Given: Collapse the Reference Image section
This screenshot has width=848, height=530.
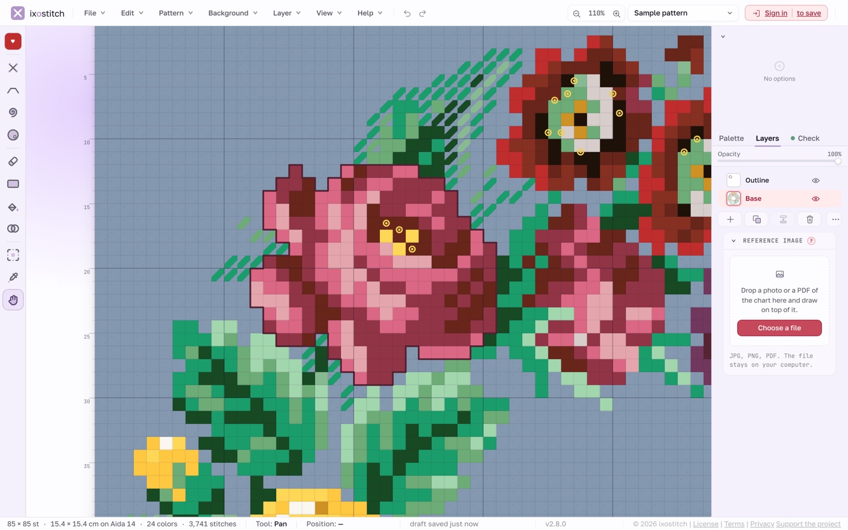Looking at the screenshot, I should (734, 241).
